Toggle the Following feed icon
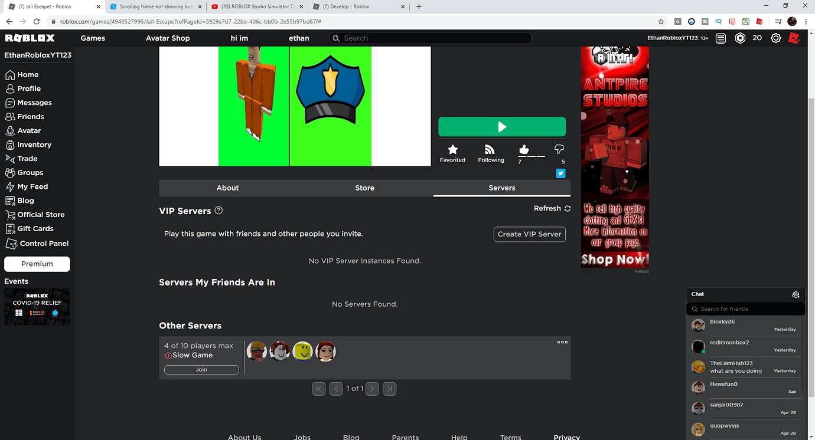The image size is (815, 440). pyautogui.click(x=490, y=150)
